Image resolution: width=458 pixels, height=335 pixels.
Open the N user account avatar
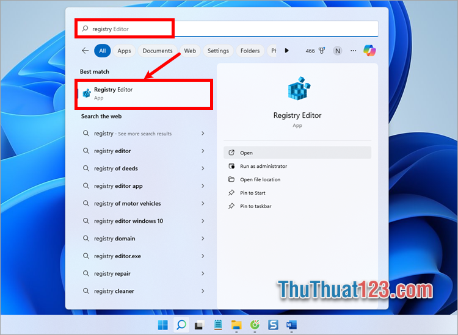[337, 51]
